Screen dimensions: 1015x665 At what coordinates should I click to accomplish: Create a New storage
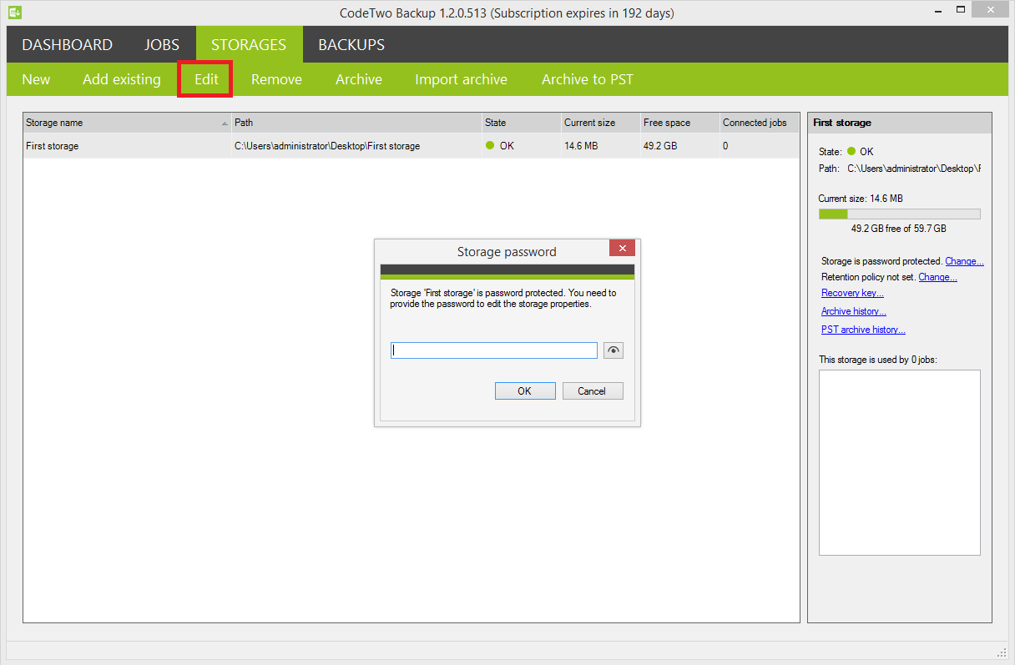click(36, 79)
